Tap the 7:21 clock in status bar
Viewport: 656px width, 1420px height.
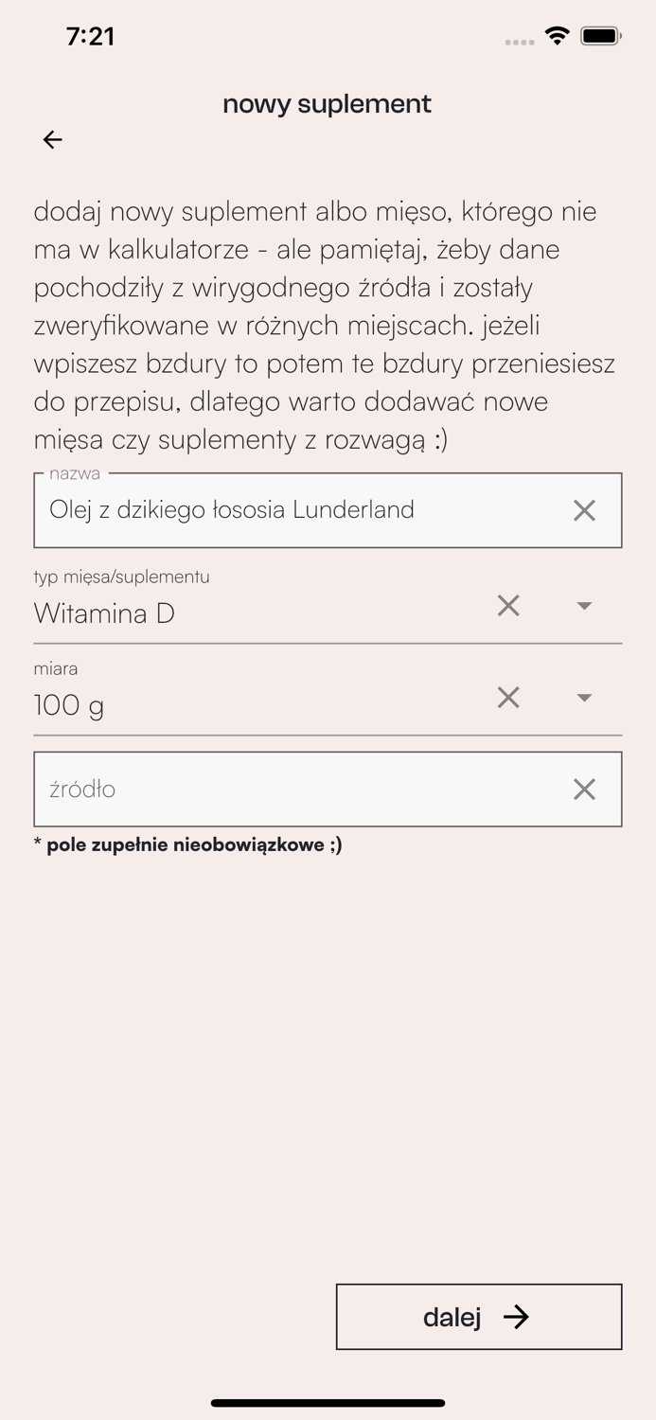pyautogui.click(x=91, y=37)
